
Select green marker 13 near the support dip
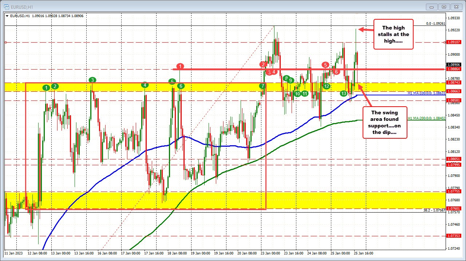tap(344, 94)
